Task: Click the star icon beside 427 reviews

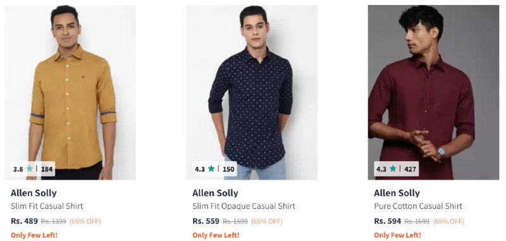Action: point(393,169)
